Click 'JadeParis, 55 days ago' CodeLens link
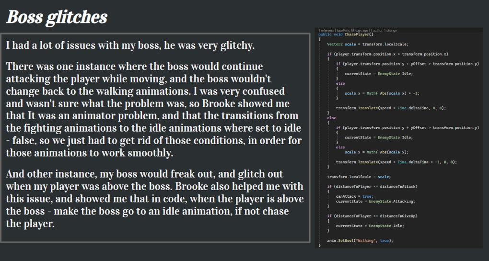This screenshot has height=261, width=489. click(x=352, y=31)
